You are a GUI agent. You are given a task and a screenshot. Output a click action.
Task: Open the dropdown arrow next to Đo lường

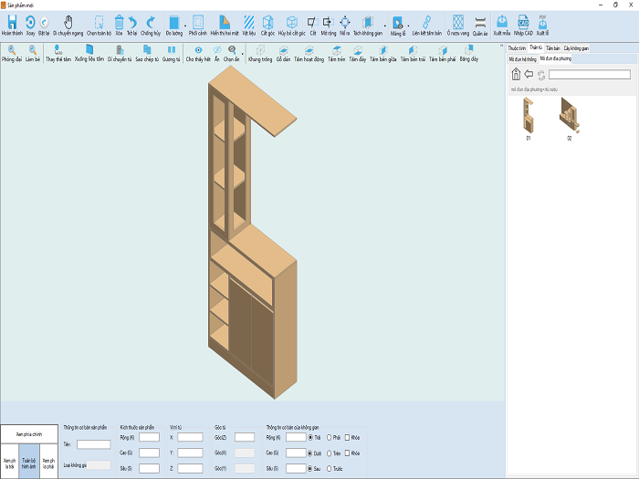click(x=185, y=26)
